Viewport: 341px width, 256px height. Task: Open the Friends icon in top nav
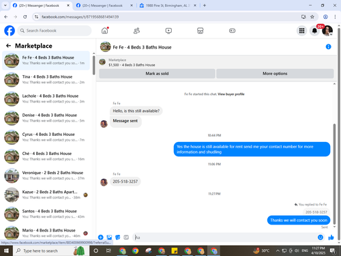[136, 31]
